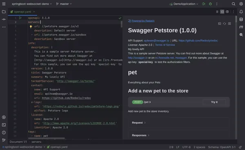Screen dimensions: 245x150
Task: Click the POST method badge
Action: 137,102
